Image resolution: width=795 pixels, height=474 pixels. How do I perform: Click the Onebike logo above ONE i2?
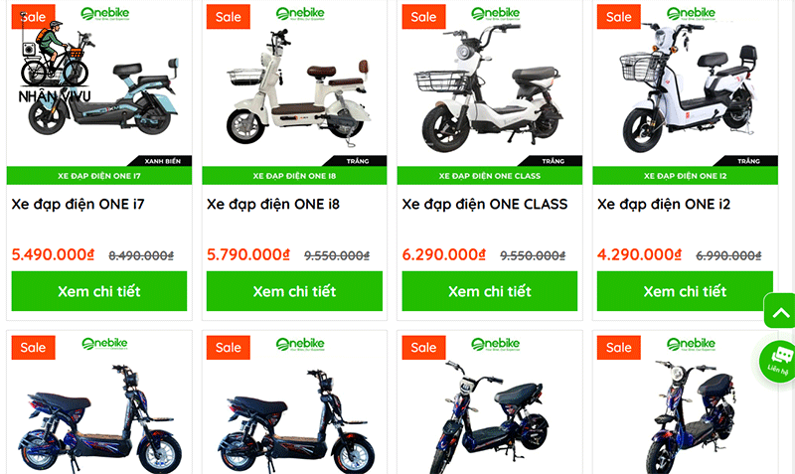click(691, 14)
